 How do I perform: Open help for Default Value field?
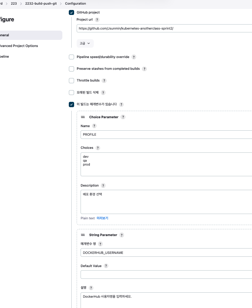pos(106,266)
